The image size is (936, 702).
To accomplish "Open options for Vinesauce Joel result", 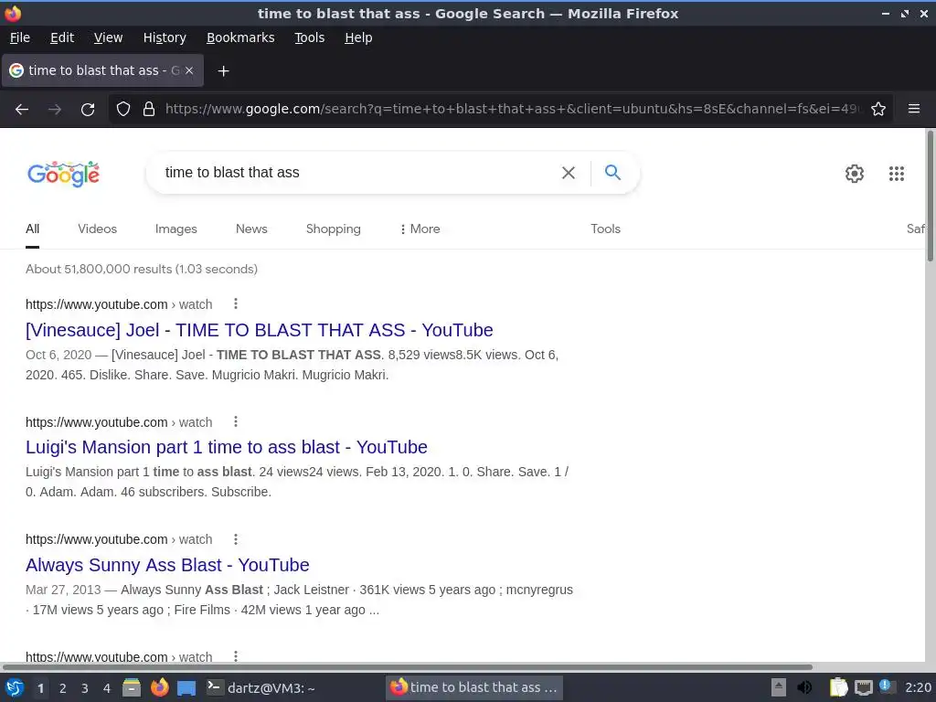I will [236, 303].
